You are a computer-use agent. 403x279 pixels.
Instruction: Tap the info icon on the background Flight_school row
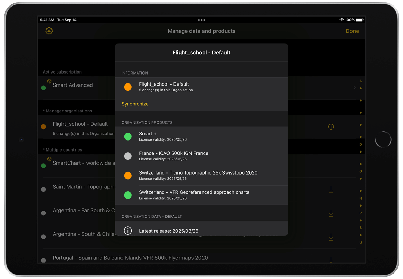point(331,127)
